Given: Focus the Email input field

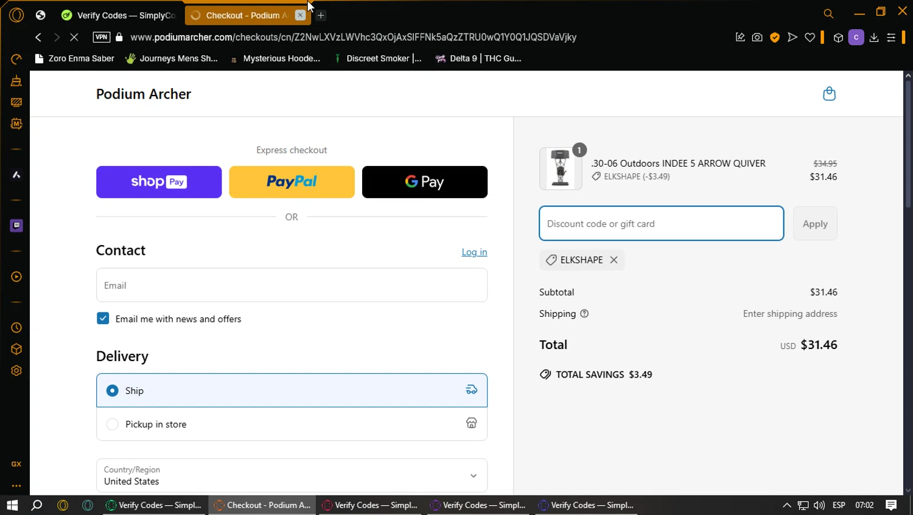Looking at the screenshot, I should point(292,285).
